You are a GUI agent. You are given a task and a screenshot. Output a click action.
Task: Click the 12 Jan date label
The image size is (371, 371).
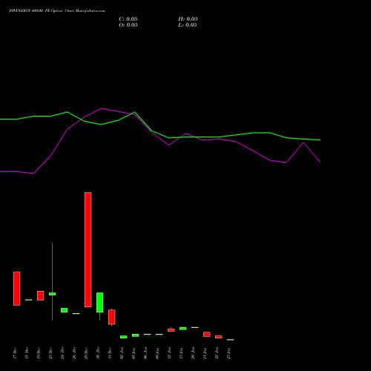coord(169,353)
